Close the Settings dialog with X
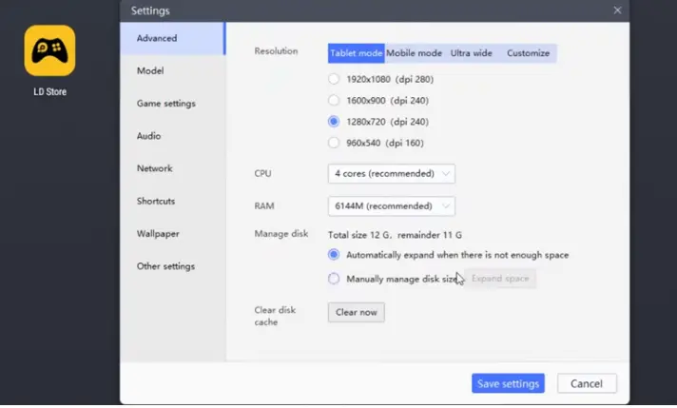Screen dimensions: 677x408 click(617, 10)
